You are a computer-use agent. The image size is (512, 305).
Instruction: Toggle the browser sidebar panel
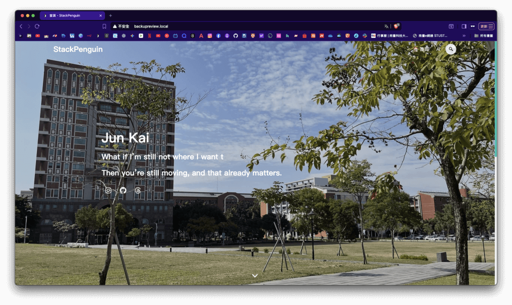pyautogui.click(x=463, y=26)
